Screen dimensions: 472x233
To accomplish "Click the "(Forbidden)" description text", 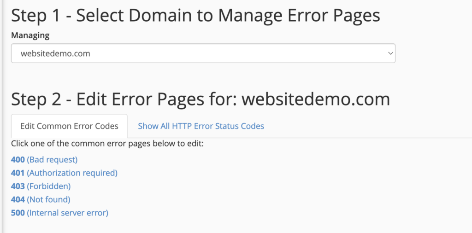I will [49, 186].
